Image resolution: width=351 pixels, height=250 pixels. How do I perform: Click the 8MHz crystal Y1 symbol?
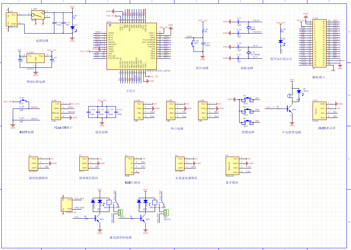248,27
